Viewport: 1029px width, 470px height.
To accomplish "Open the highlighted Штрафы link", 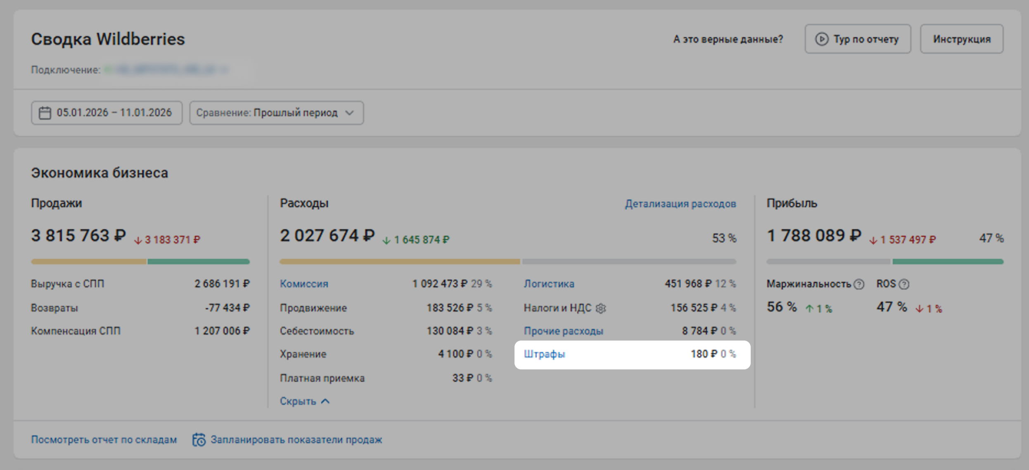I will (x=544, y=354).
